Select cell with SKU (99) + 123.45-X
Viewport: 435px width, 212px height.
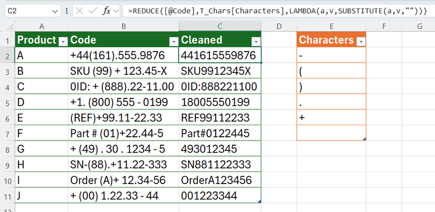coord(124,71)
